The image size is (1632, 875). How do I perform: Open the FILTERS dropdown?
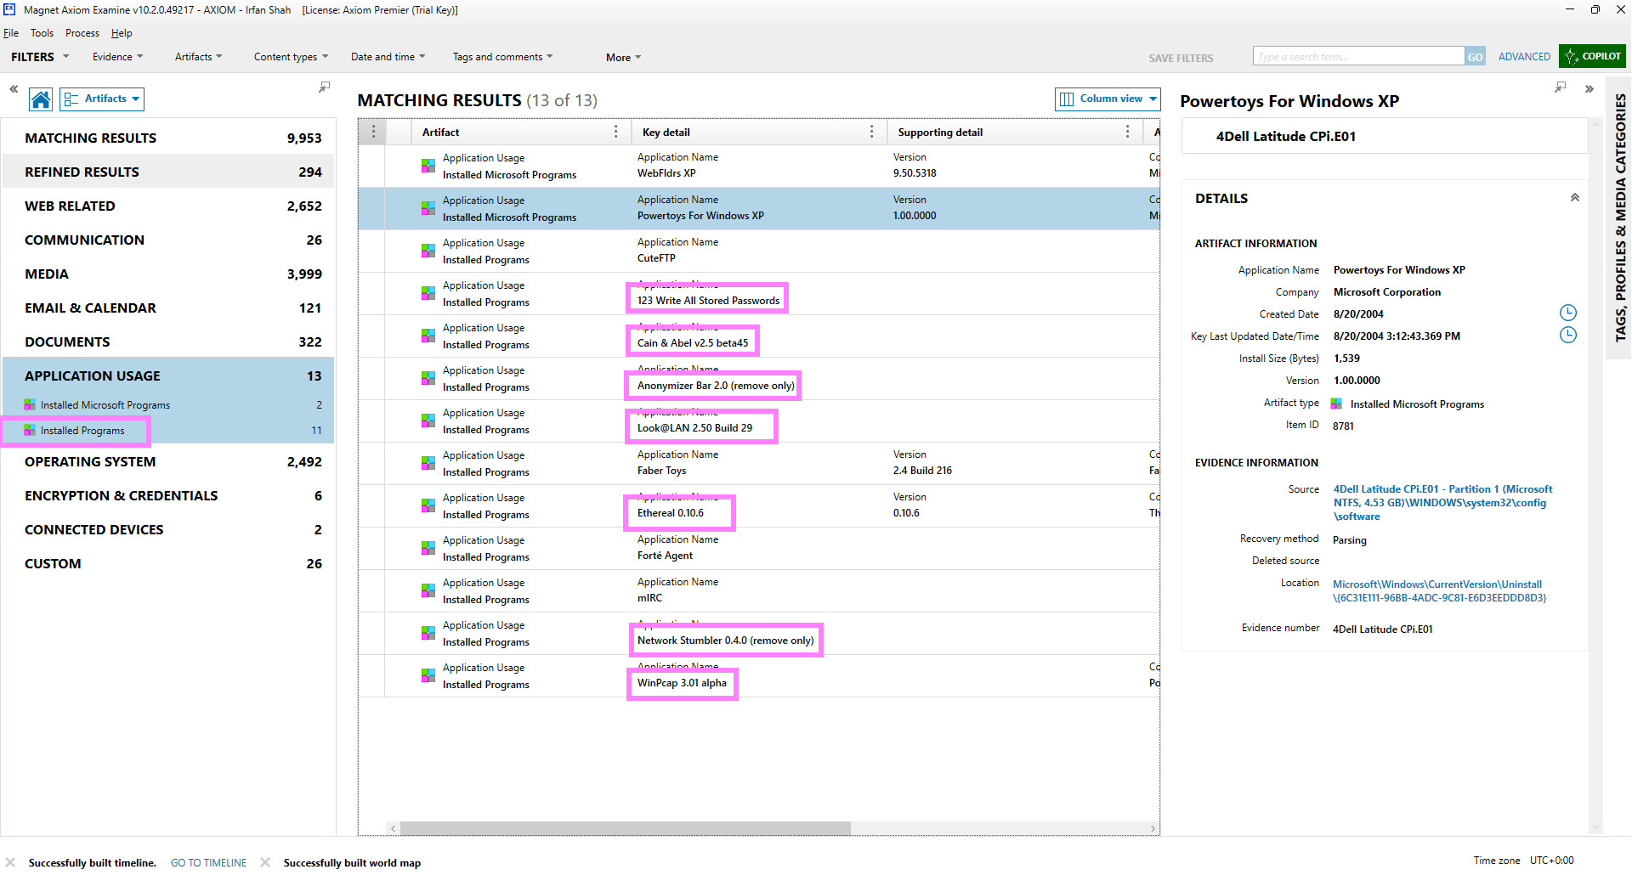[x=40, y=57]
